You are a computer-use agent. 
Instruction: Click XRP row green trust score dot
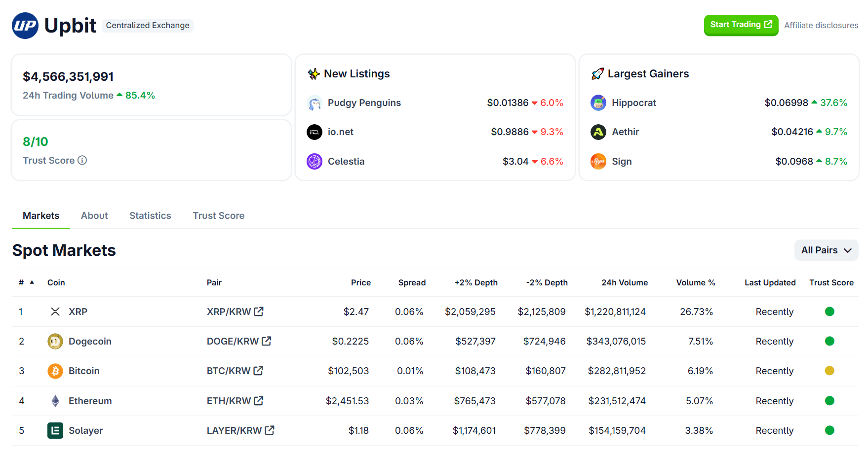tap(829, 312)
